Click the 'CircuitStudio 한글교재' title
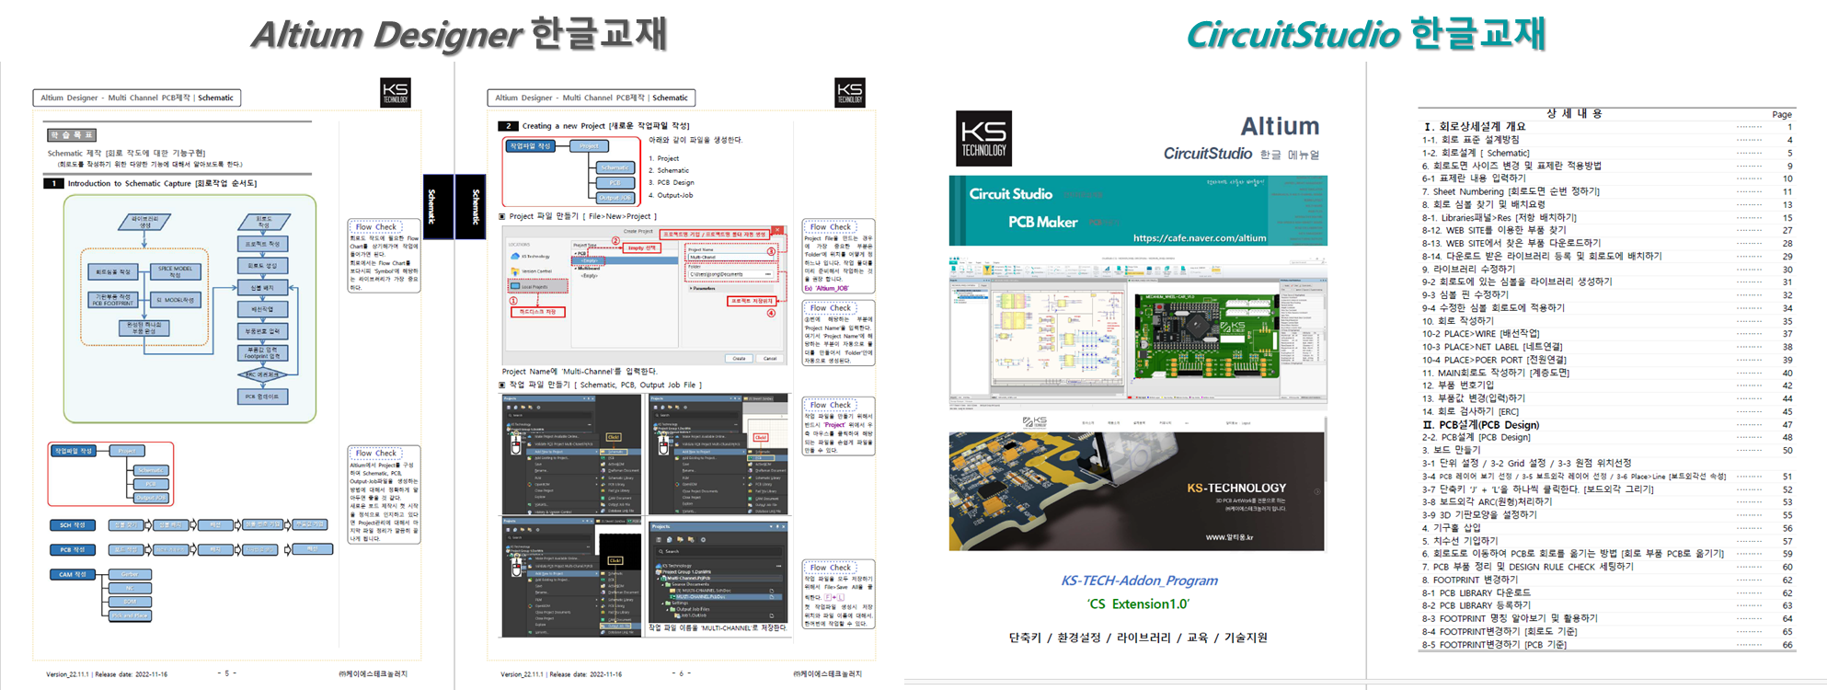Screen dimensions: 1827x690 pyautogui.click(x=1366, y=34)
